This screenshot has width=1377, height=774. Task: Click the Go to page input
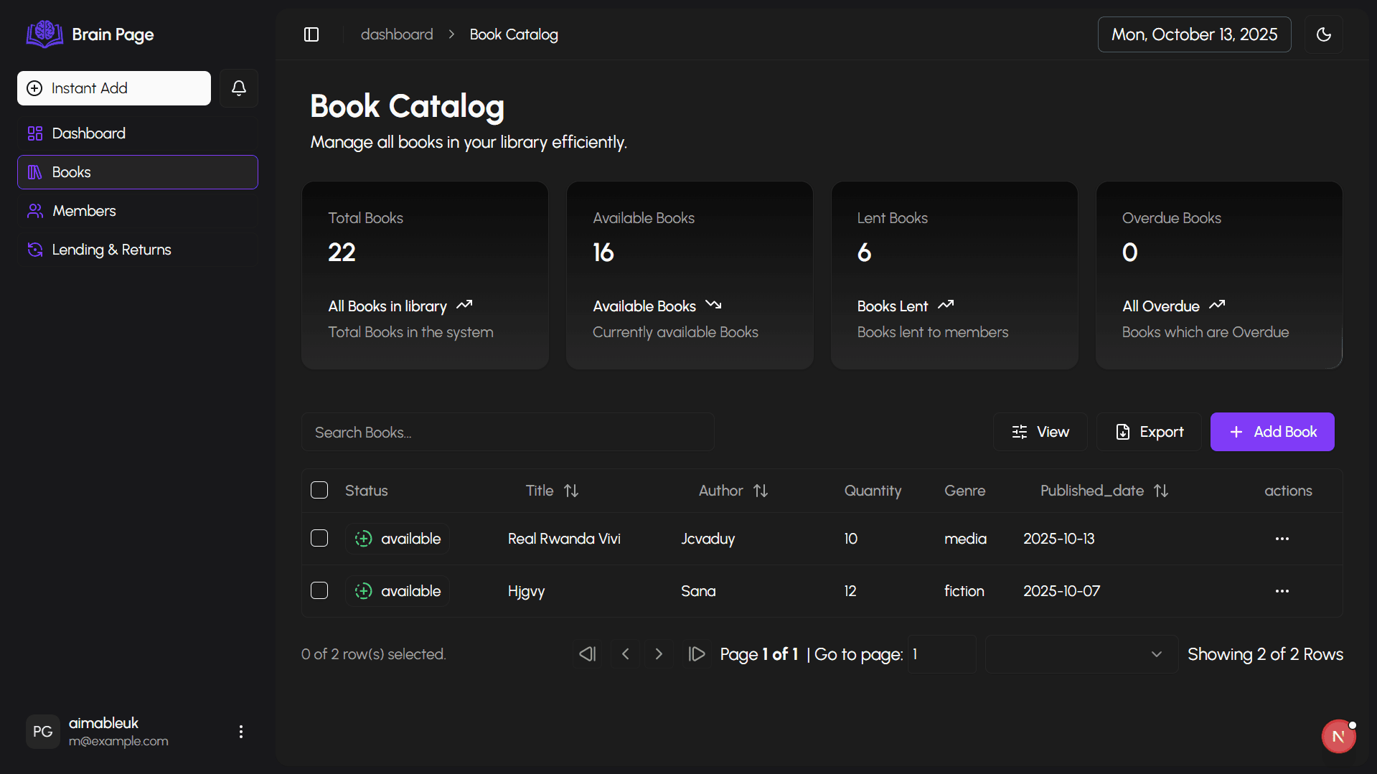[941, 654]
